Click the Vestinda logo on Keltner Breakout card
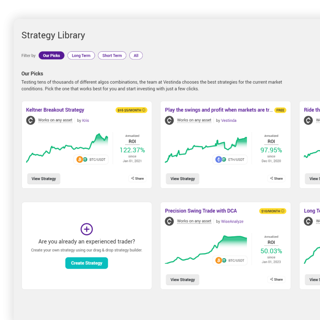320x320 pixels. 30,120
